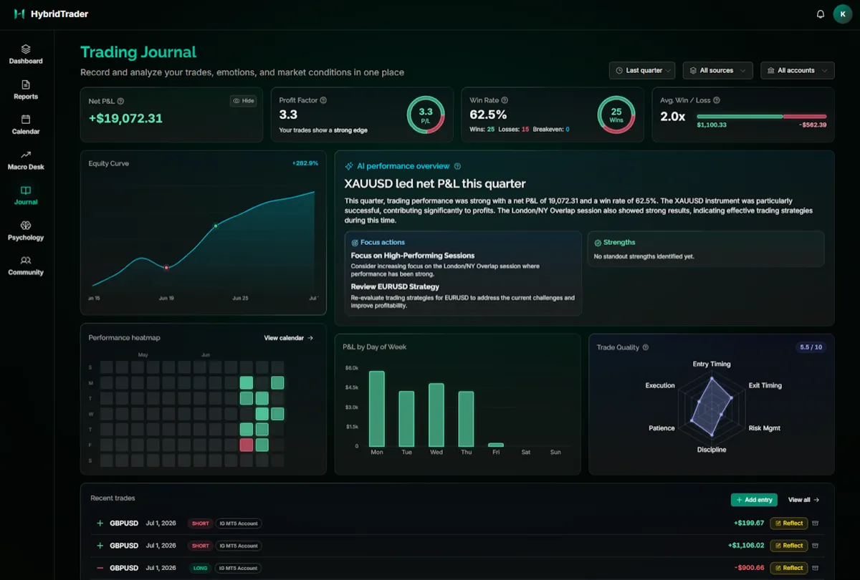Click the minus icon on the -$900.66 trade row

[100, 568]
